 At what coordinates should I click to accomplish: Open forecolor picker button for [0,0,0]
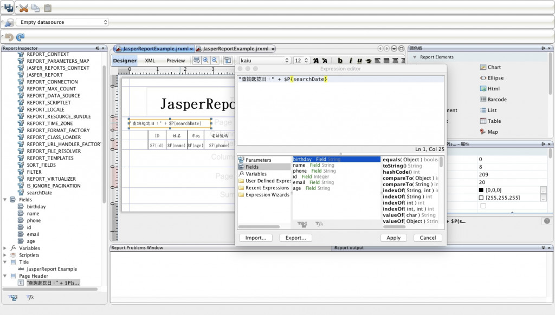tap(543, 190)
